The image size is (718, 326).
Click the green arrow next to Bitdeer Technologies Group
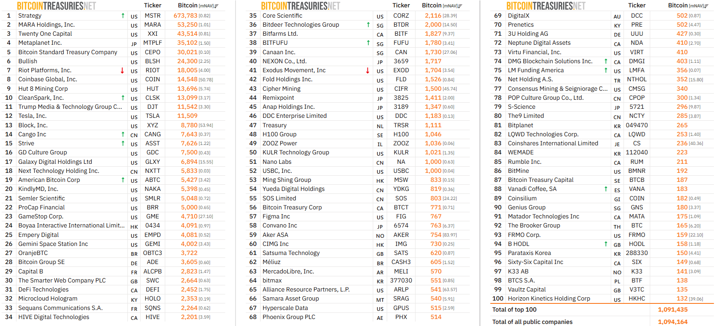point(368,25)
